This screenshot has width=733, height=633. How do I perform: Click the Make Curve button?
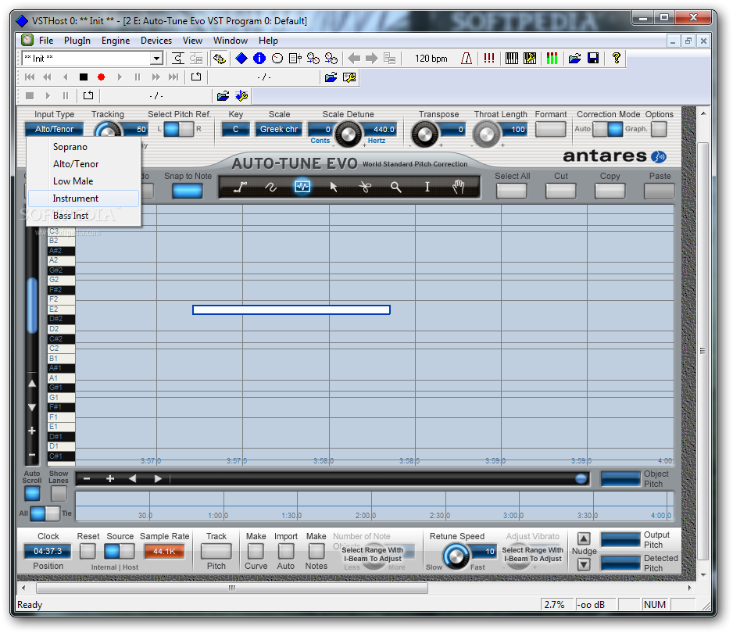[256, 552]
